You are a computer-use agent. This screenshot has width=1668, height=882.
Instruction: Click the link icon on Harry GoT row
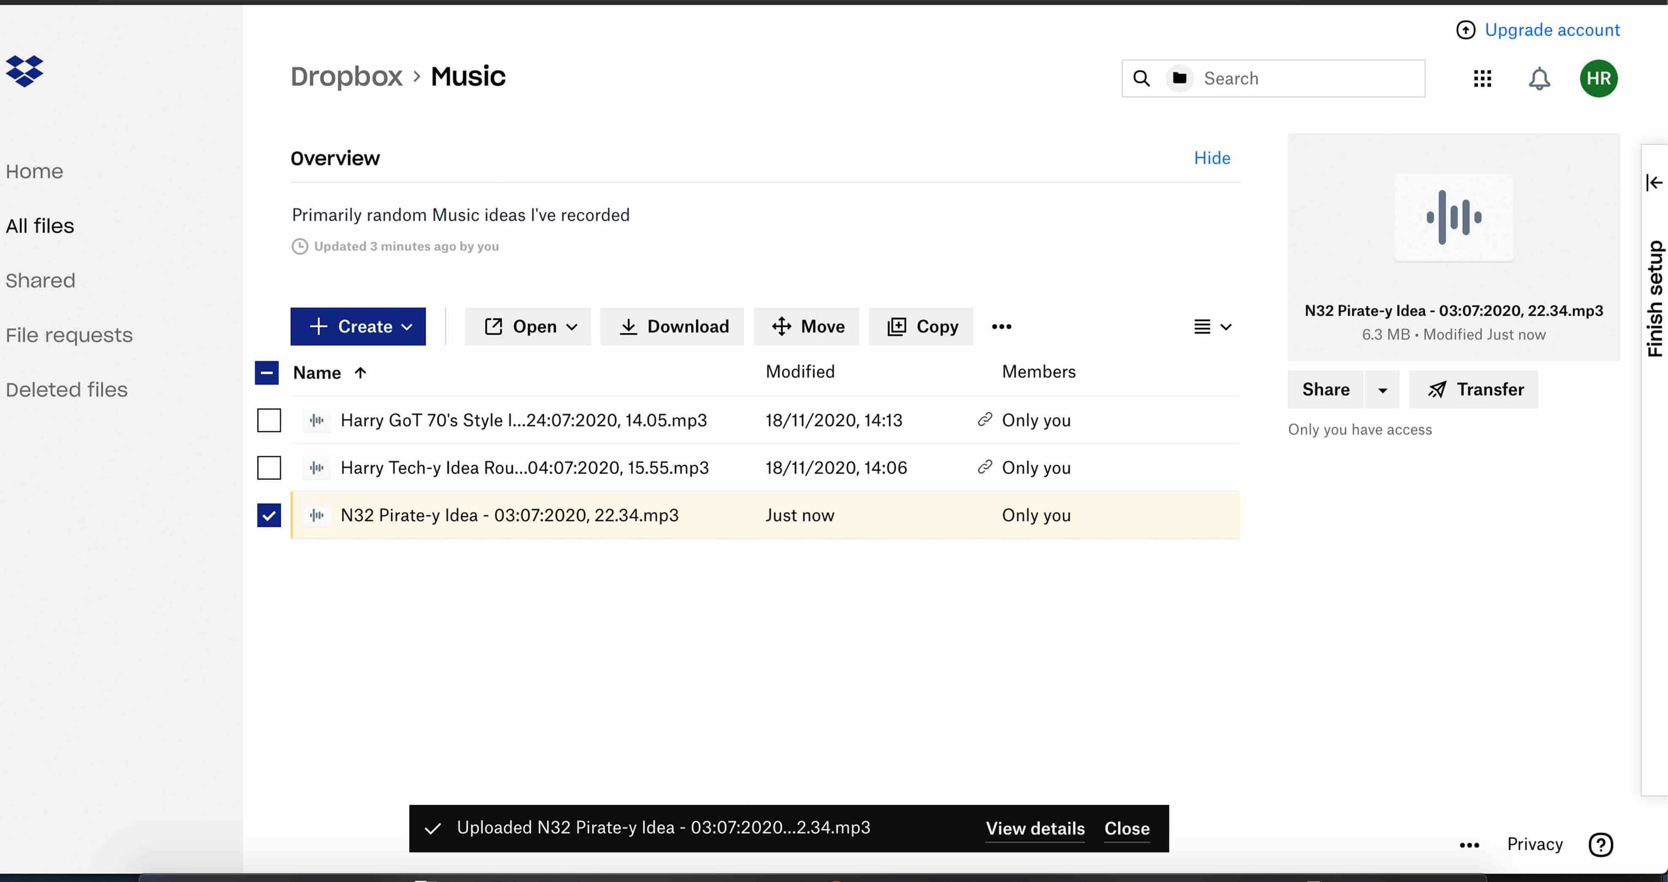[985, 419]
